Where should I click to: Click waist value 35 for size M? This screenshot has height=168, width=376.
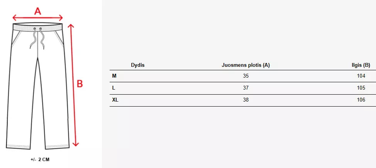246,76
